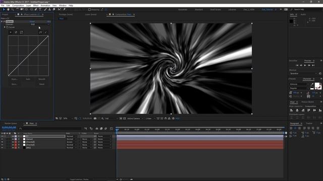Toggle visibility of the BG layer

pos(2,147)
